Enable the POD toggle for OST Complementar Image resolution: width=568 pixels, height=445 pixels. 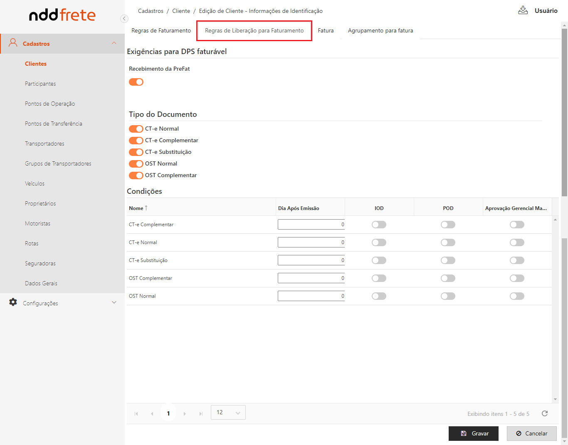click(x=448, y=278)
